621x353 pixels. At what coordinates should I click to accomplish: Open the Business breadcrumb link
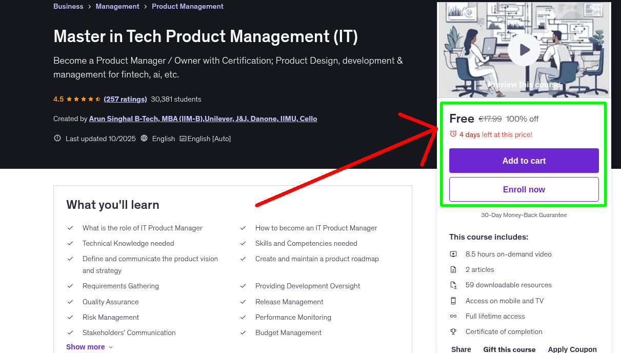(68, 6)
